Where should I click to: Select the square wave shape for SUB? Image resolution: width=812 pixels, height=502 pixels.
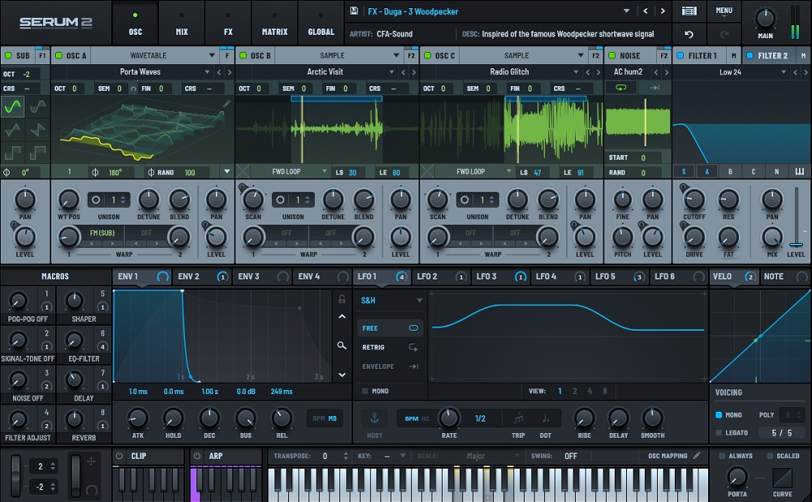point(12,153)
